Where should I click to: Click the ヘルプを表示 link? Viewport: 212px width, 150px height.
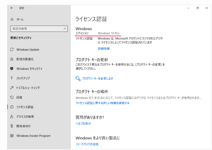(83, 124)
